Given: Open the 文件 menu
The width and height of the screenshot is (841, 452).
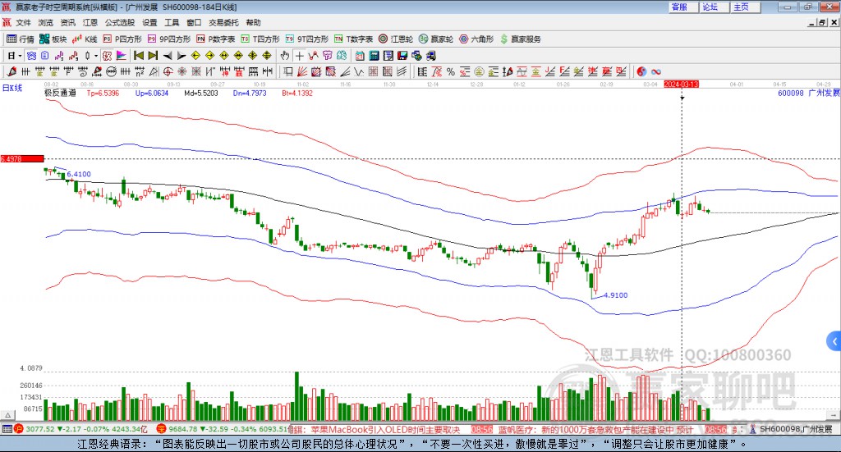Looking at the screenshot, I should 23,22.
